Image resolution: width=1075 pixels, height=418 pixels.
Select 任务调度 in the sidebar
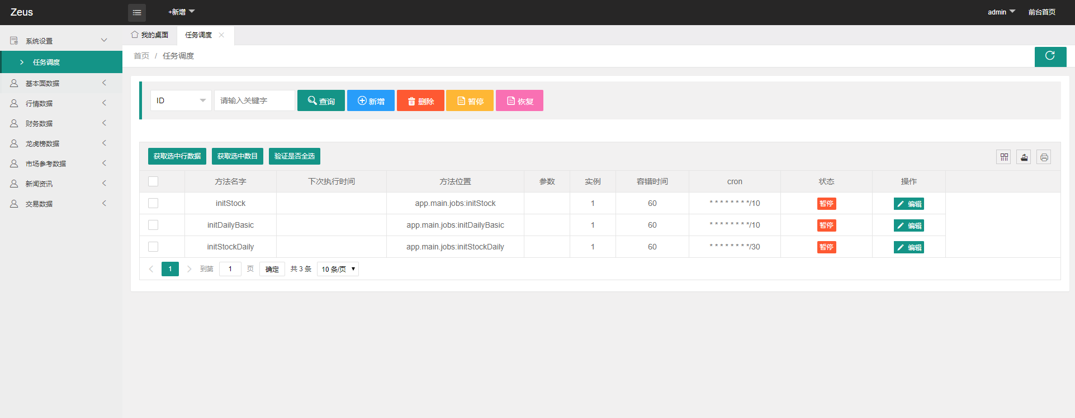61,62
